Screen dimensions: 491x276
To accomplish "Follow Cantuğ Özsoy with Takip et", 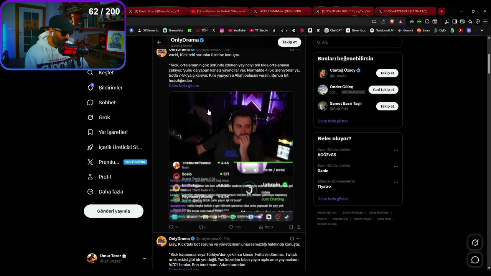I will [x=387, y=73].
